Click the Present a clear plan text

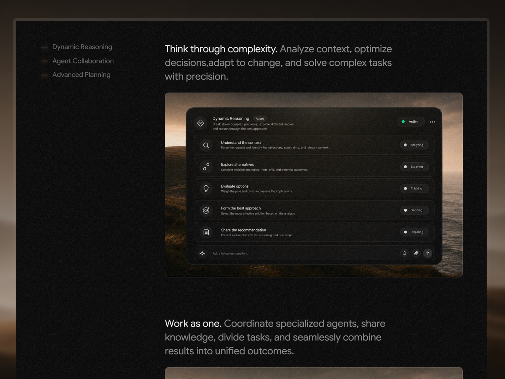[257, 235]
